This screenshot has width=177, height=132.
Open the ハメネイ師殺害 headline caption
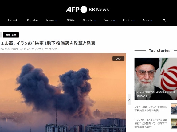tap(157, 94)
